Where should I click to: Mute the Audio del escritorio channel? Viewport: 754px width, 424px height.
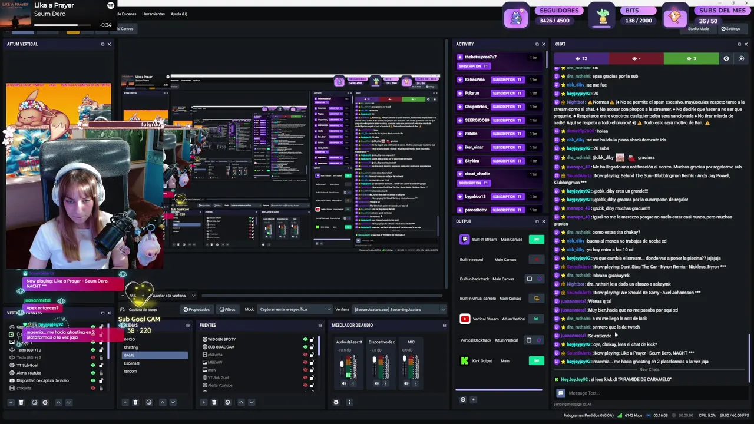[344, 383]
